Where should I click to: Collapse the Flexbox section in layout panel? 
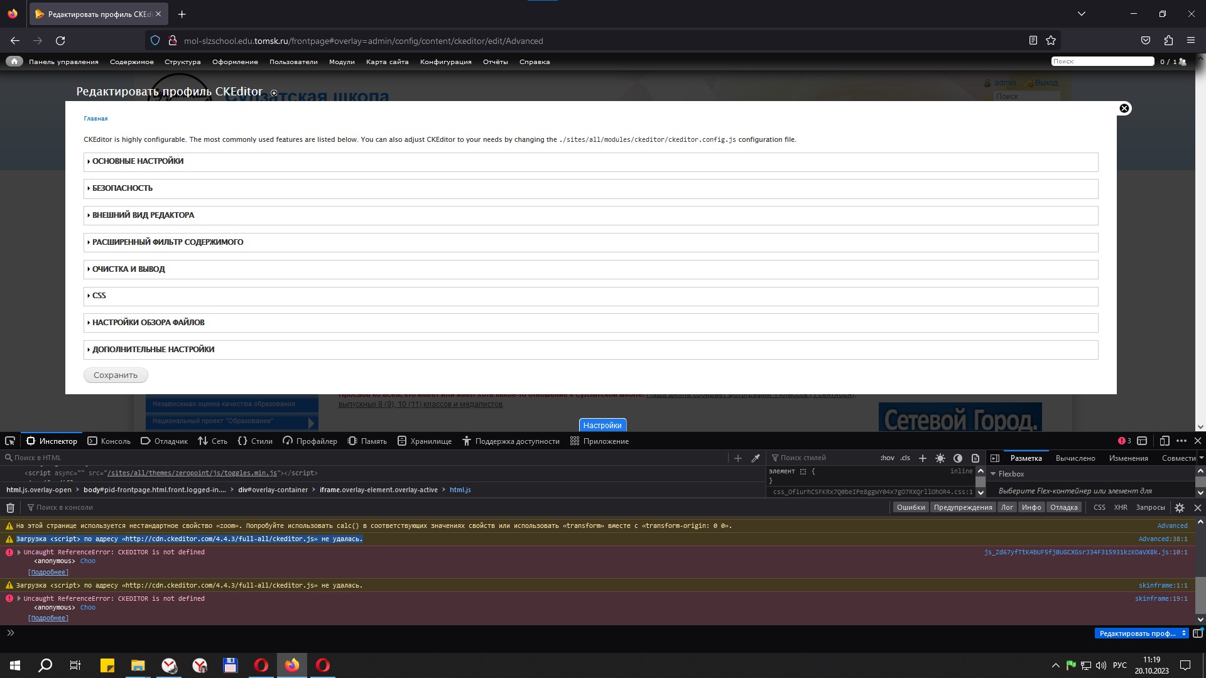pyautogui.click(x=994, y=474)
